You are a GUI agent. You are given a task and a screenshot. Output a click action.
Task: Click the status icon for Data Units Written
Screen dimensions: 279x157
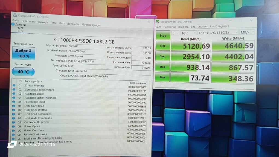pos(13,110)
